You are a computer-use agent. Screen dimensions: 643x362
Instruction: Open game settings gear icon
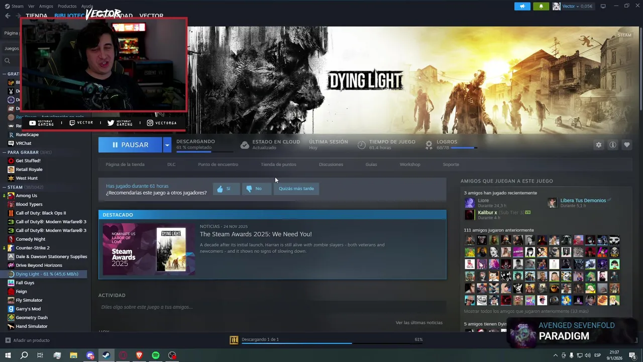point(598,145)
